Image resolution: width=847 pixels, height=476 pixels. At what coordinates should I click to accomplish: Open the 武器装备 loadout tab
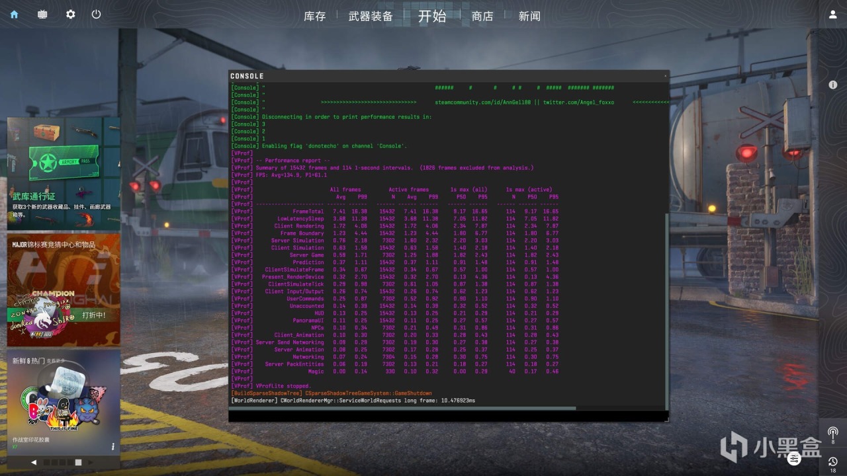coord(371,17)
